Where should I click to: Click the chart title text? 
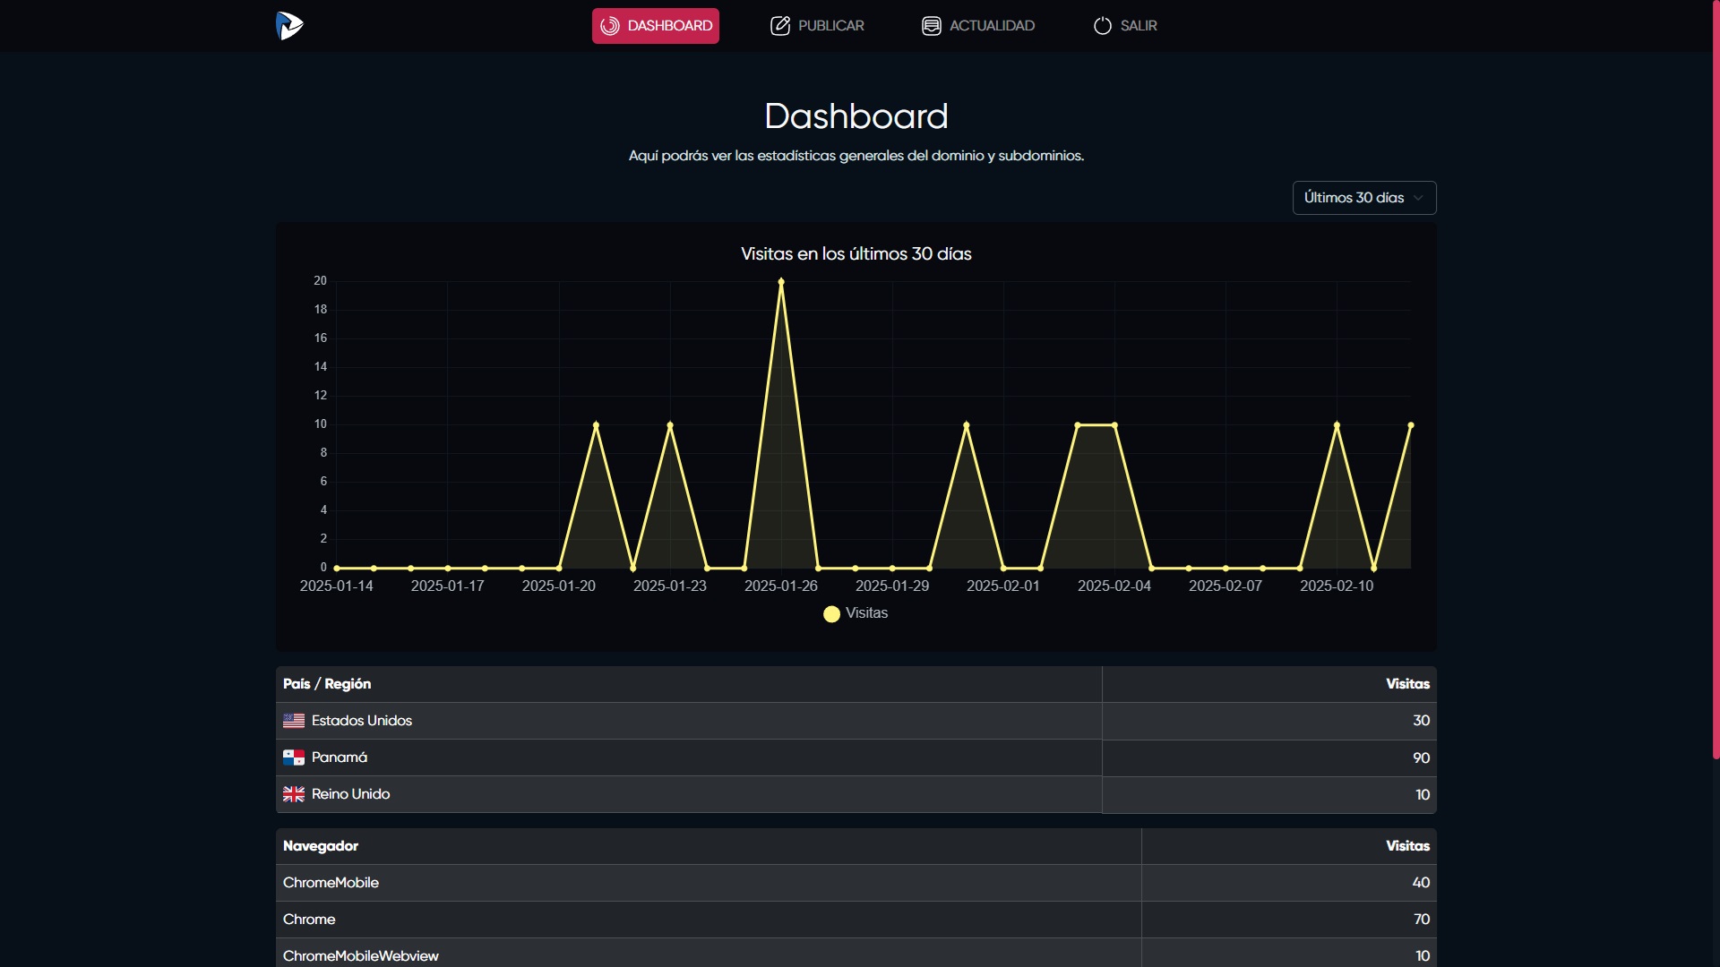pos(856,254)
